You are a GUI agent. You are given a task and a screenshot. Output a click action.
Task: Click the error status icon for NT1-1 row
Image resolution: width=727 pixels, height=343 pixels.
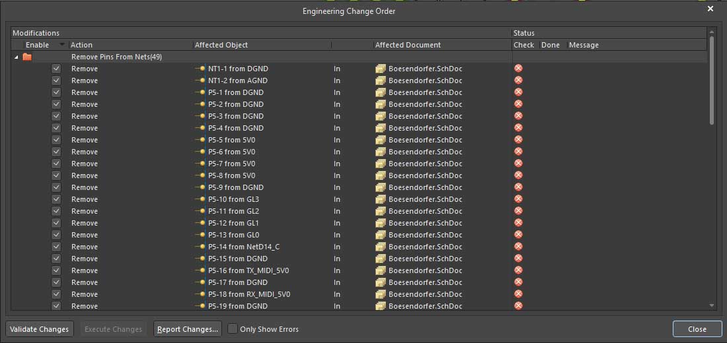coord(518,69)
